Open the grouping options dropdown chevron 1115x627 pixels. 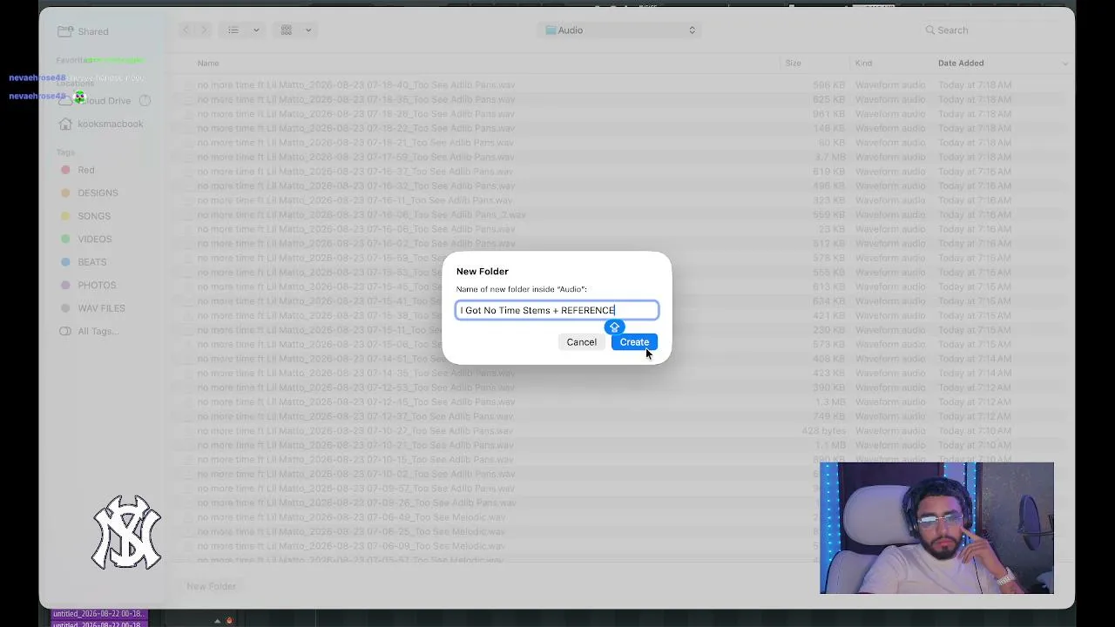[x=308, y=30]
